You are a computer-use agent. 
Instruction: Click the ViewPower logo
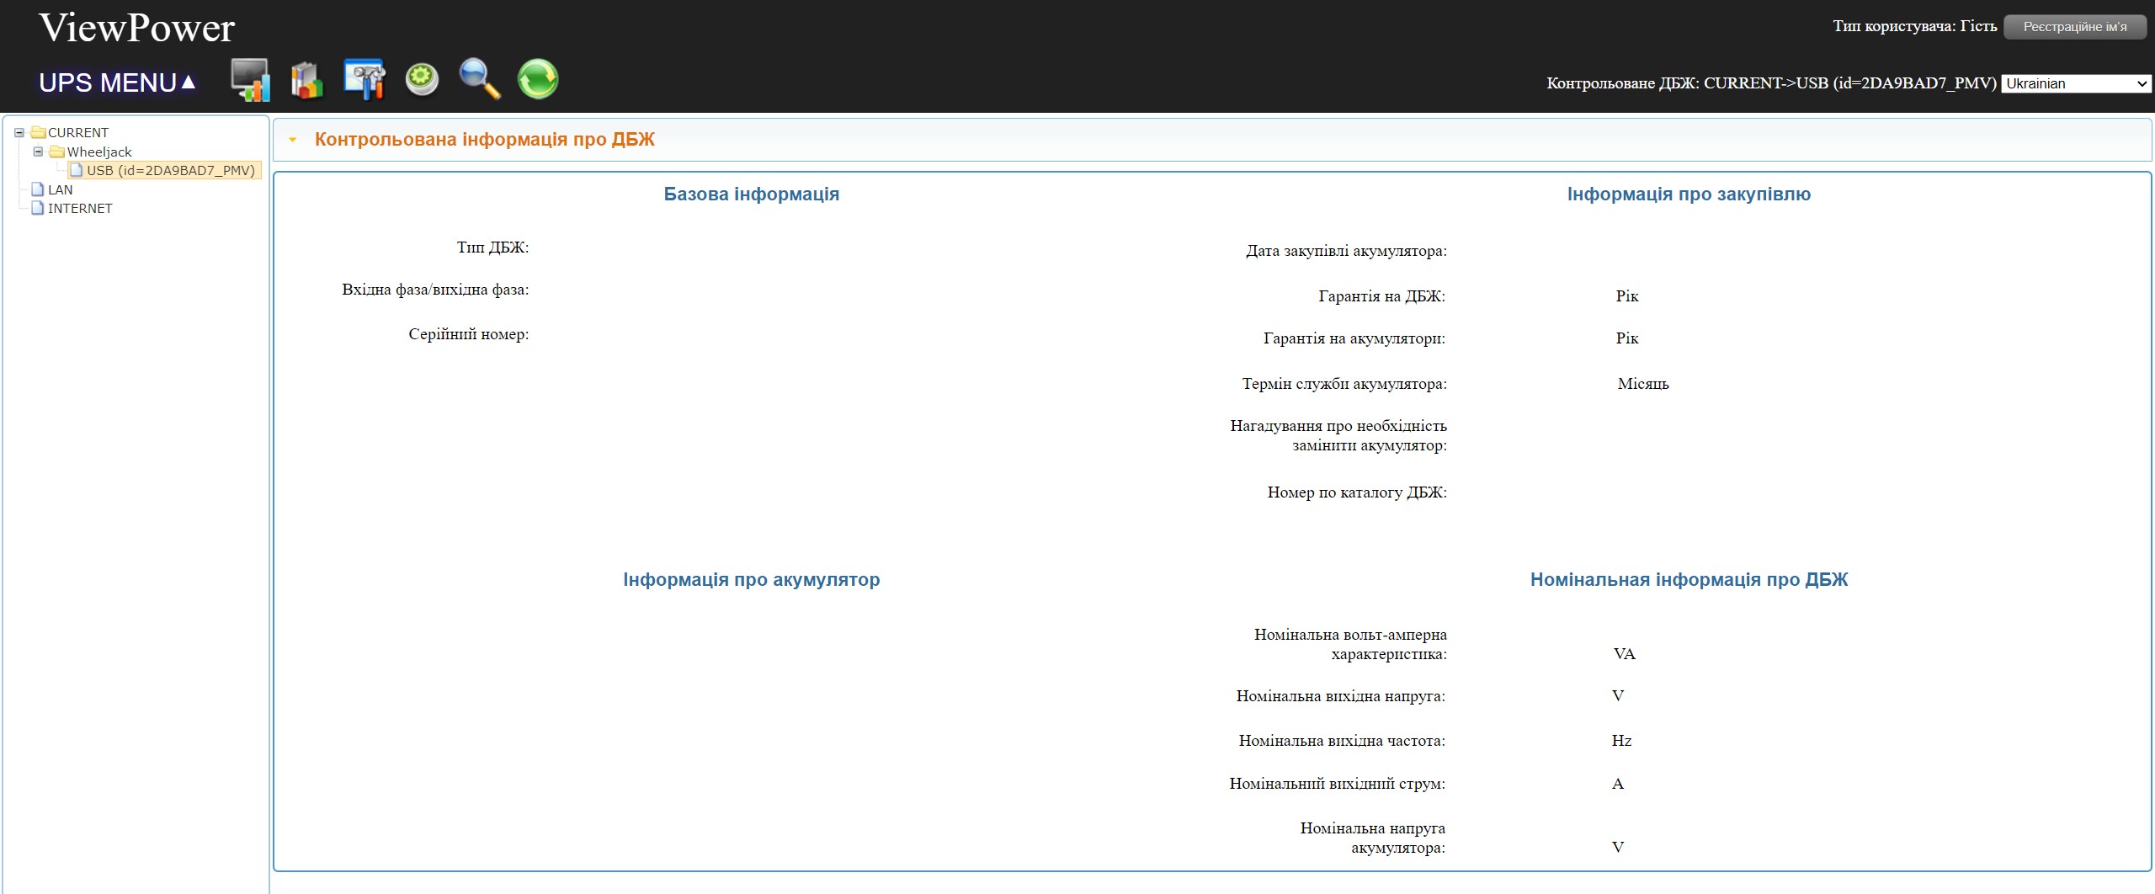(137, 28)
